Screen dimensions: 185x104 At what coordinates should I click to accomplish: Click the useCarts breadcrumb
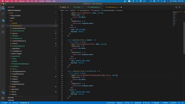[x=95, y=10]
